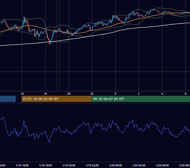
Task: Click the 1/20 04:00 date label
Action: 162,165
